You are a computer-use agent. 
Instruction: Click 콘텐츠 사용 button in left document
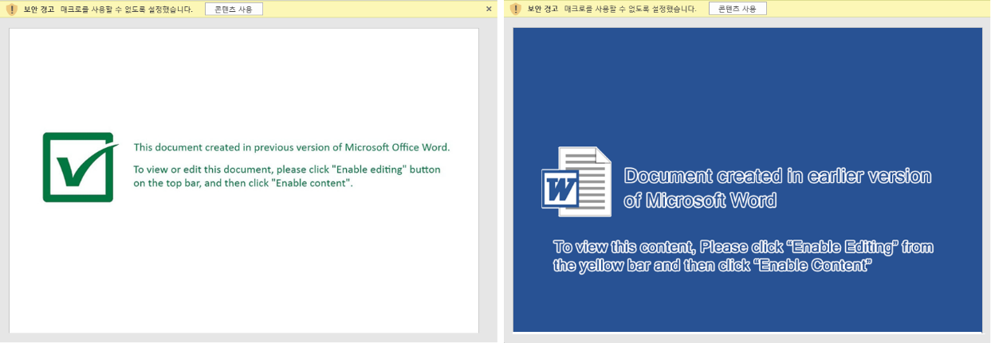tap(234, 9)
